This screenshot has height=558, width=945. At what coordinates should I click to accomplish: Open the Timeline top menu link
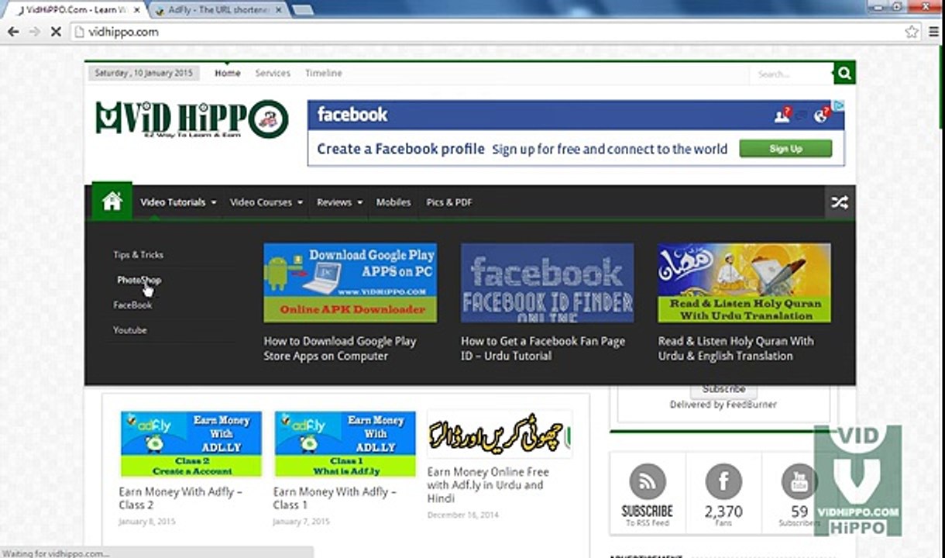(323, 73)
